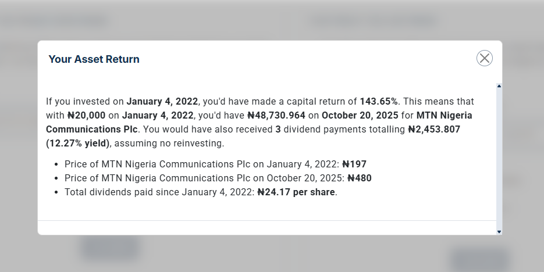Click the assuming no reinvesting text
544x272 pixels.
click(x=174, y=143)
